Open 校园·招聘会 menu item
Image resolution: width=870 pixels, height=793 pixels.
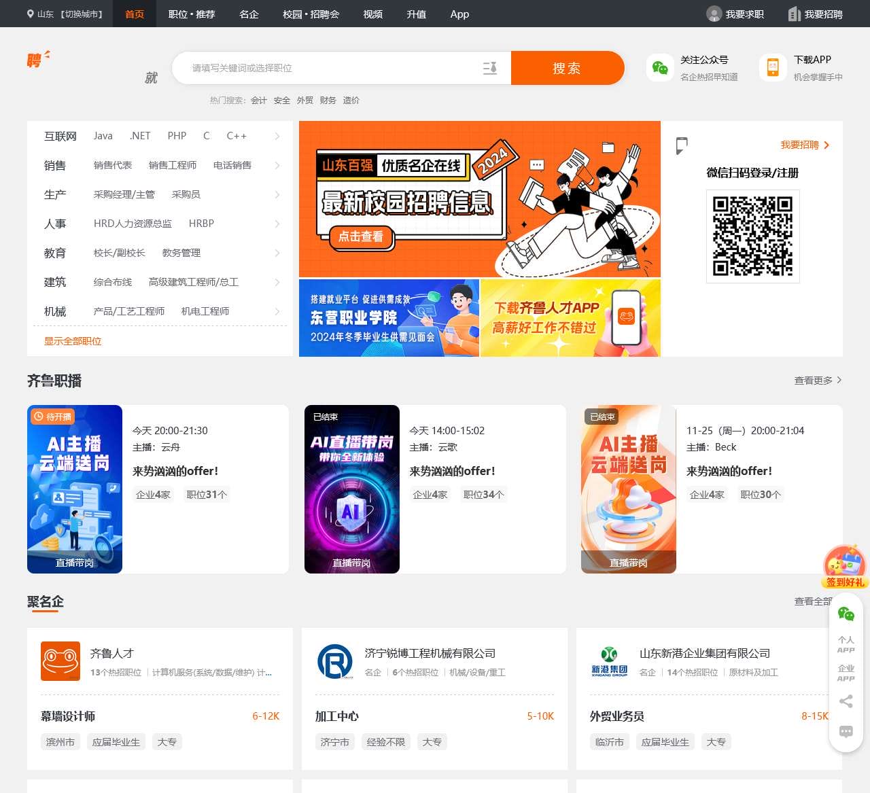click(311, 14)
